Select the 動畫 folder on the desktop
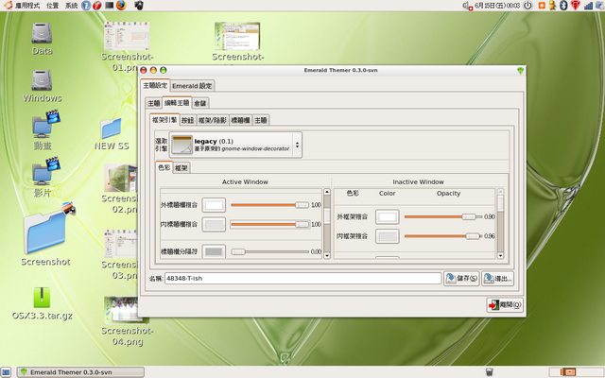The image size is (605, 378). [x=45, y=130]
